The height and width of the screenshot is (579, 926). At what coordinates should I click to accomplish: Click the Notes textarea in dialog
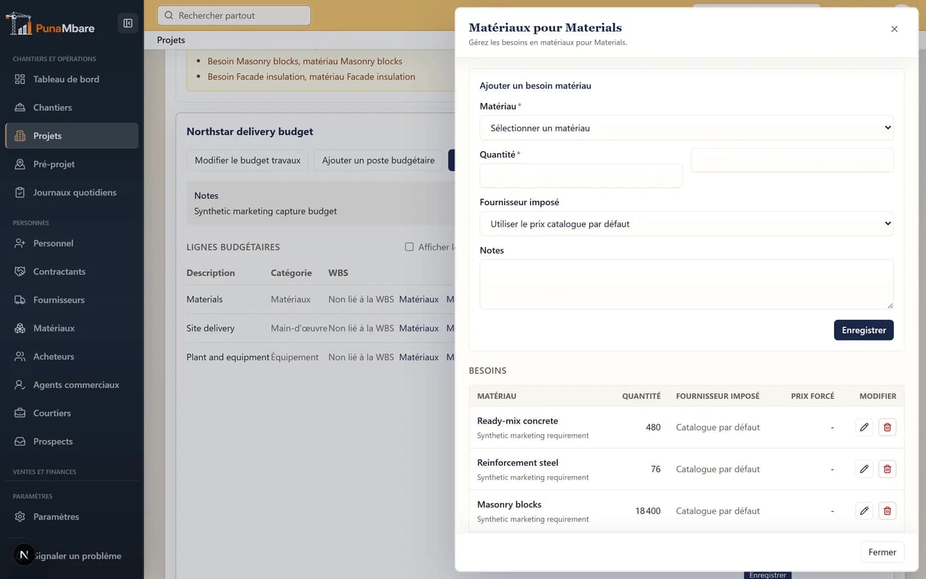pyautogui.click(x=686, y=284)
